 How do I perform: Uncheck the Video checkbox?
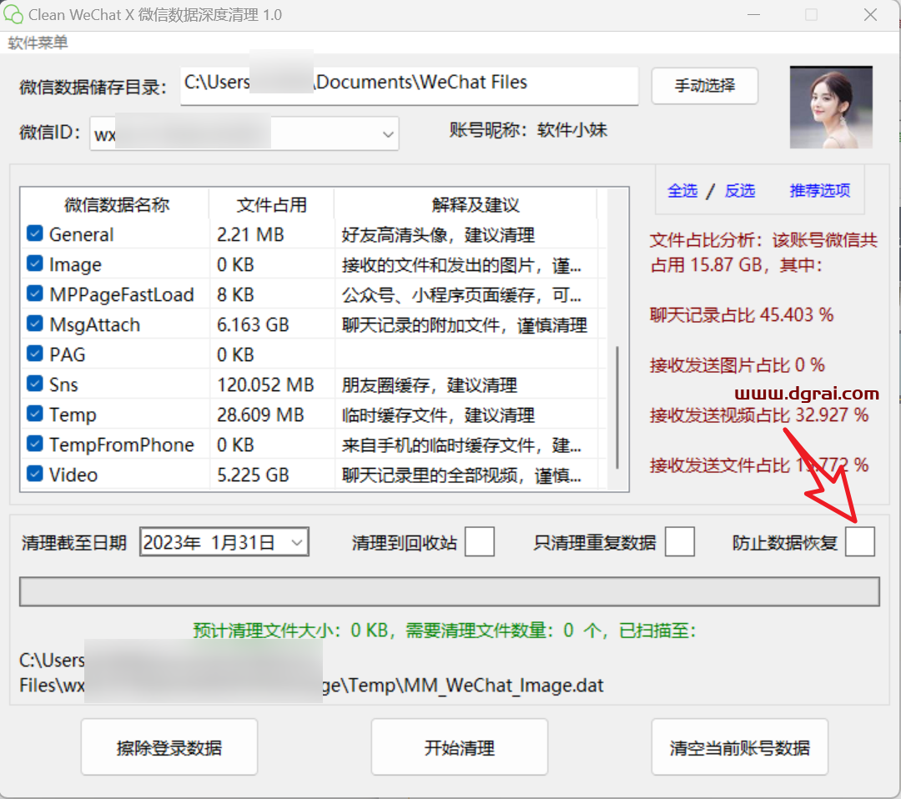tap(35, 473)
